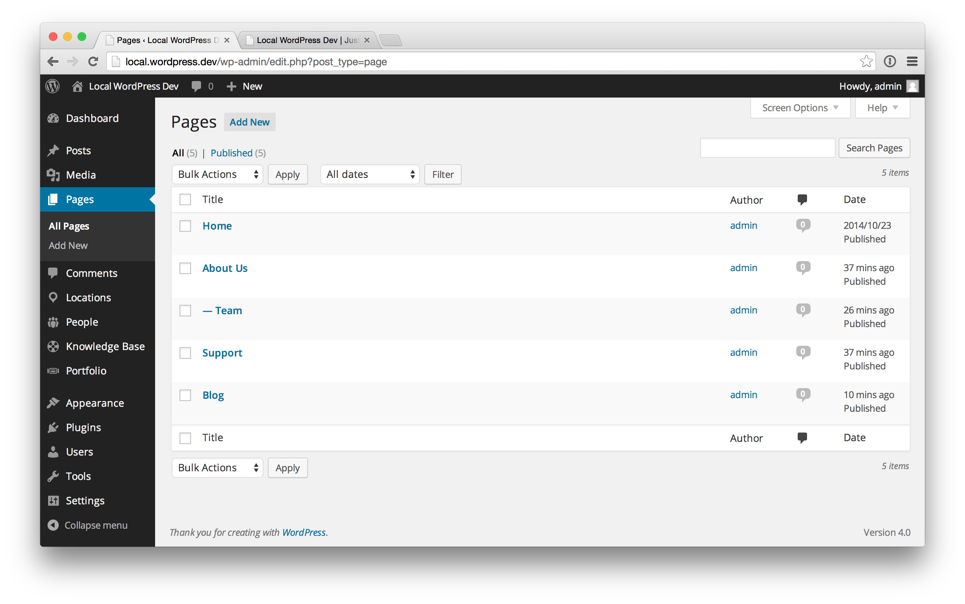Click the Pages menu item in sidebar
The image size is (965, 604).
79,199
